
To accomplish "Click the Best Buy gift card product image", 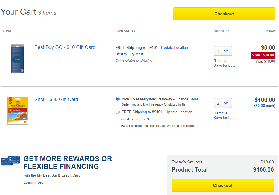I will coord(18,58).
